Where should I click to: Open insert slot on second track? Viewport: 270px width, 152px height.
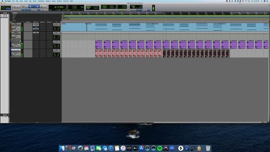tap(36, 33)
